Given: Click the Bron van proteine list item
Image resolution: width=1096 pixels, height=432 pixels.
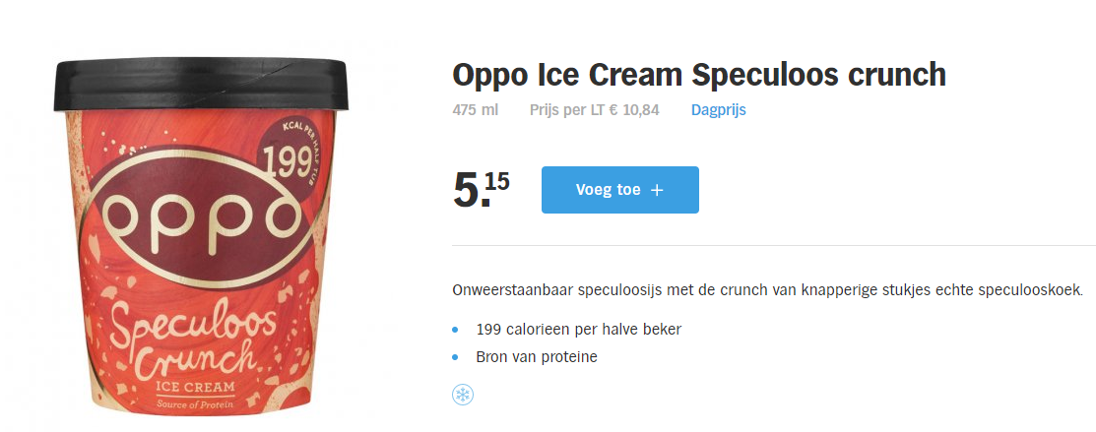Looking at the screenshot, I should coord(536,356).
